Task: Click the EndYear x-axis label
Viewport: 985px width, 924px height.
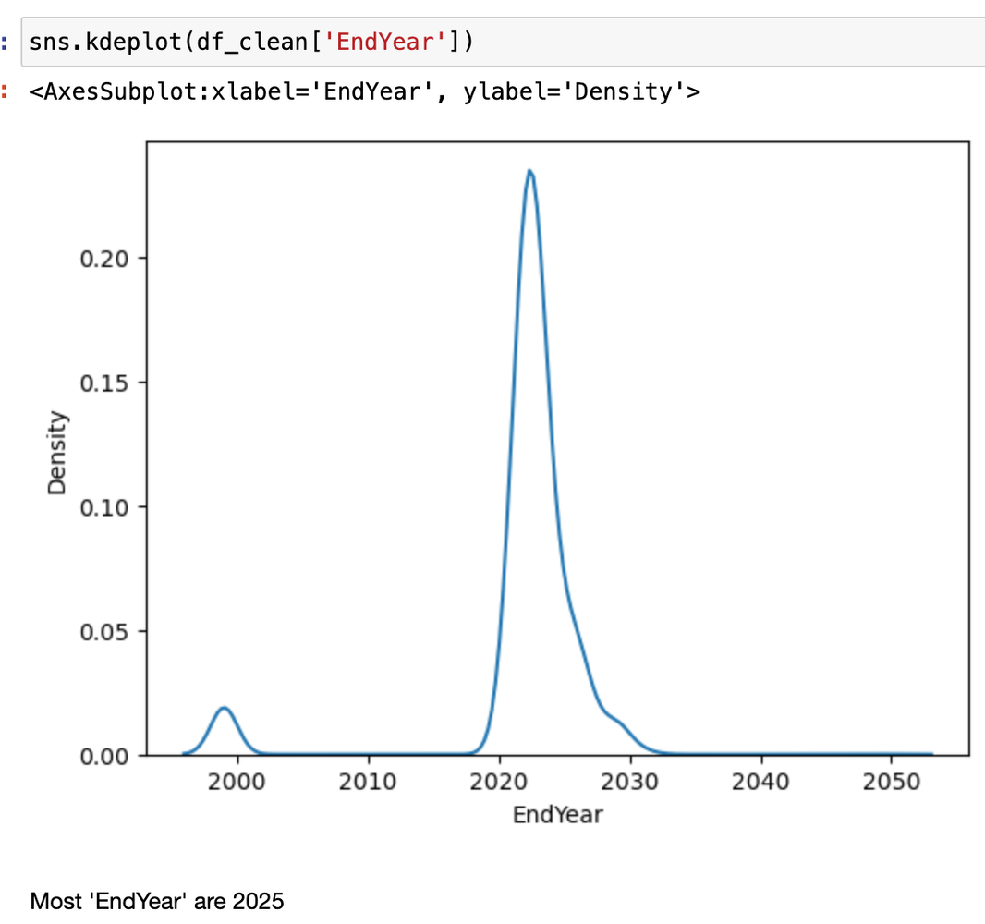Action: pyautogui.click(x=557, y=815)
